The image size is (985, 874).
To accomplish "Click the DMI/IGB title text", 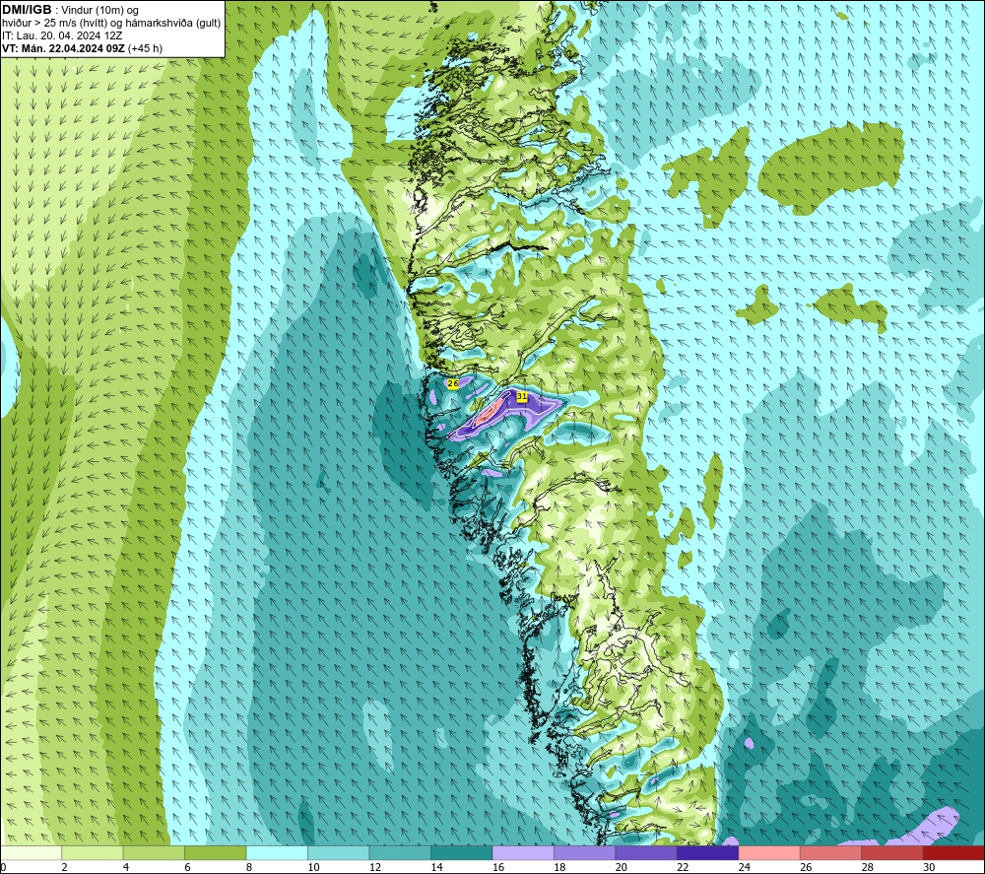I will coord(27,10).
